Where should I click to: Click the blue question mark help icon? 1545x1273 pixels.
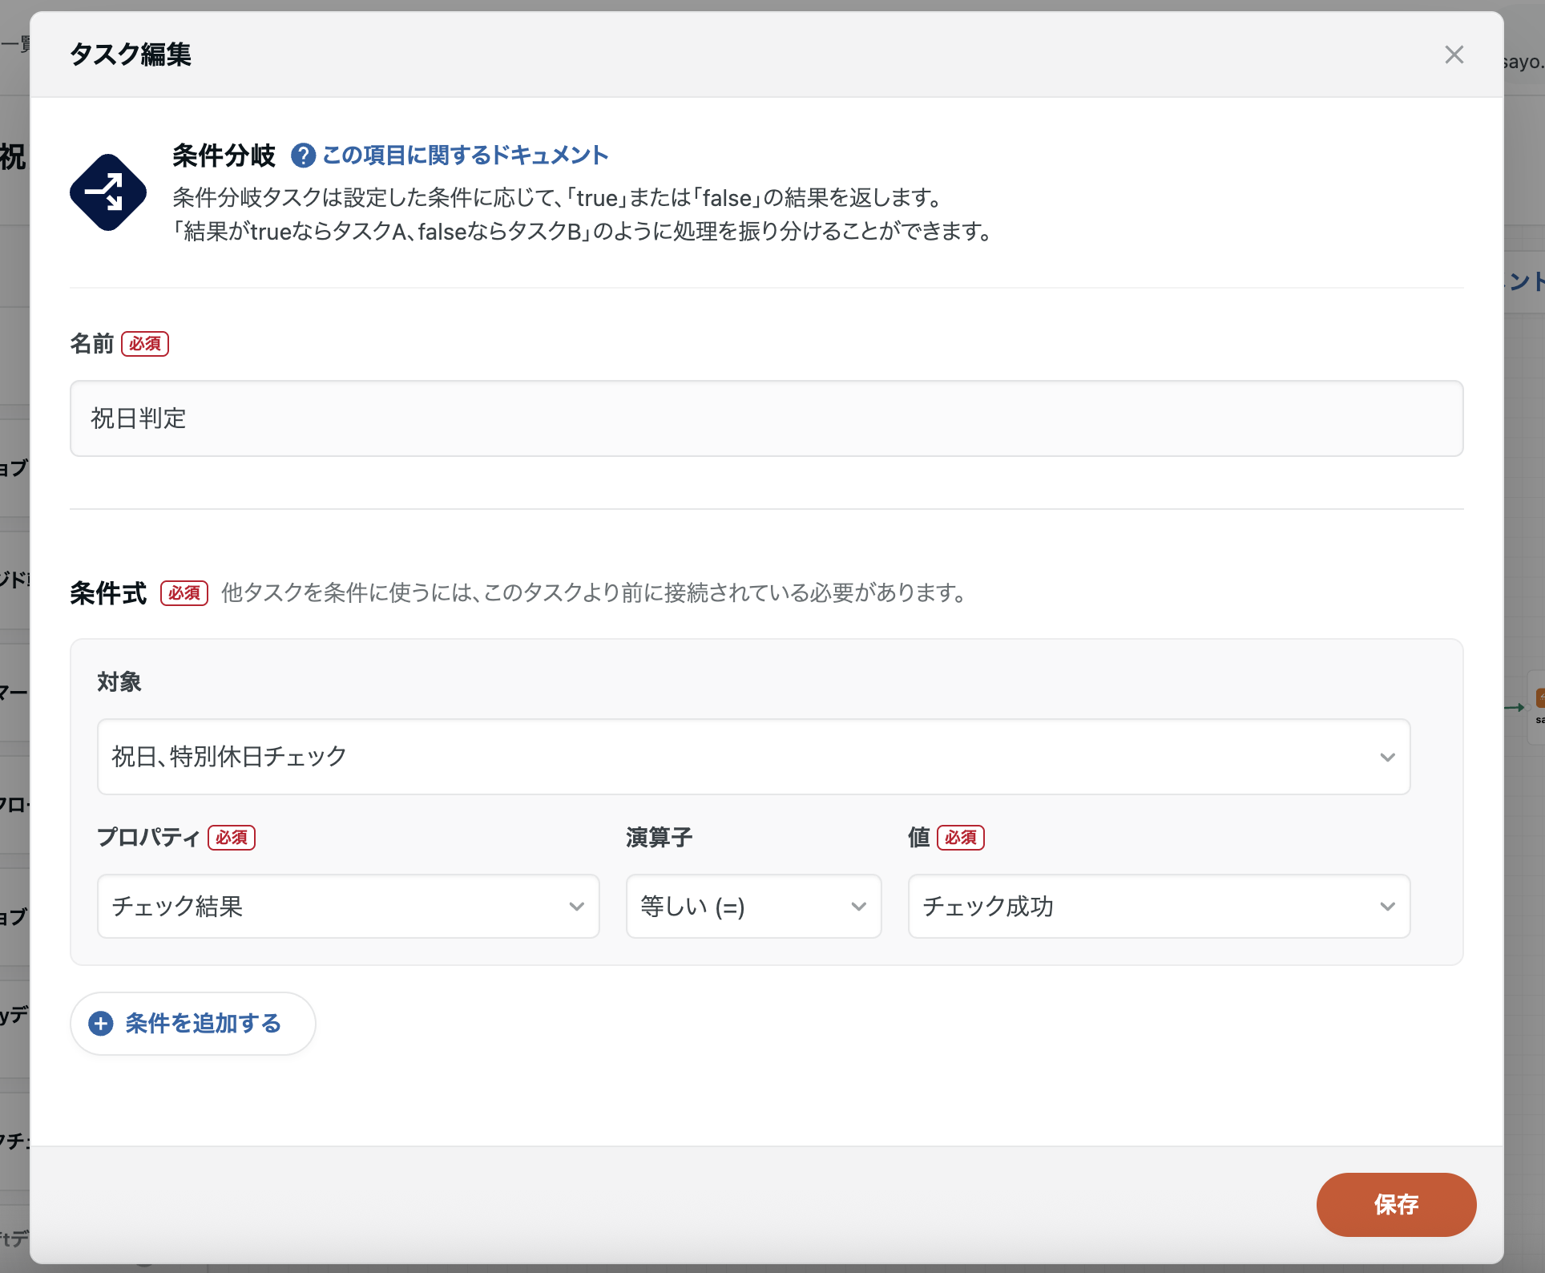304,156
